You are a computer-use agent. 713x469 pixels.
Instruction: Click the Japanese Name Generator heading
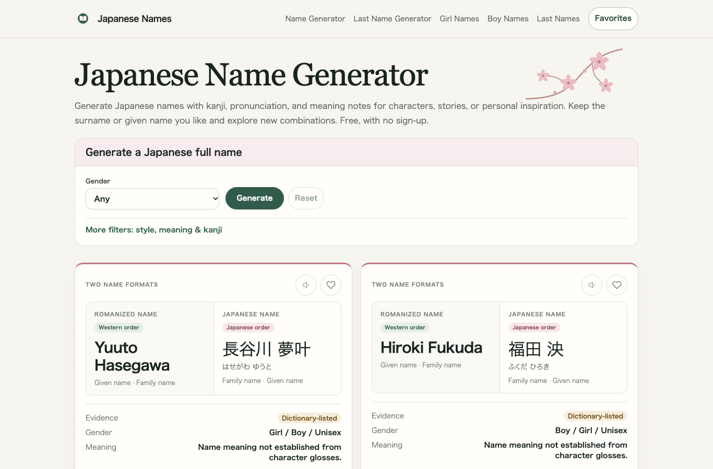tap(252, 75)
